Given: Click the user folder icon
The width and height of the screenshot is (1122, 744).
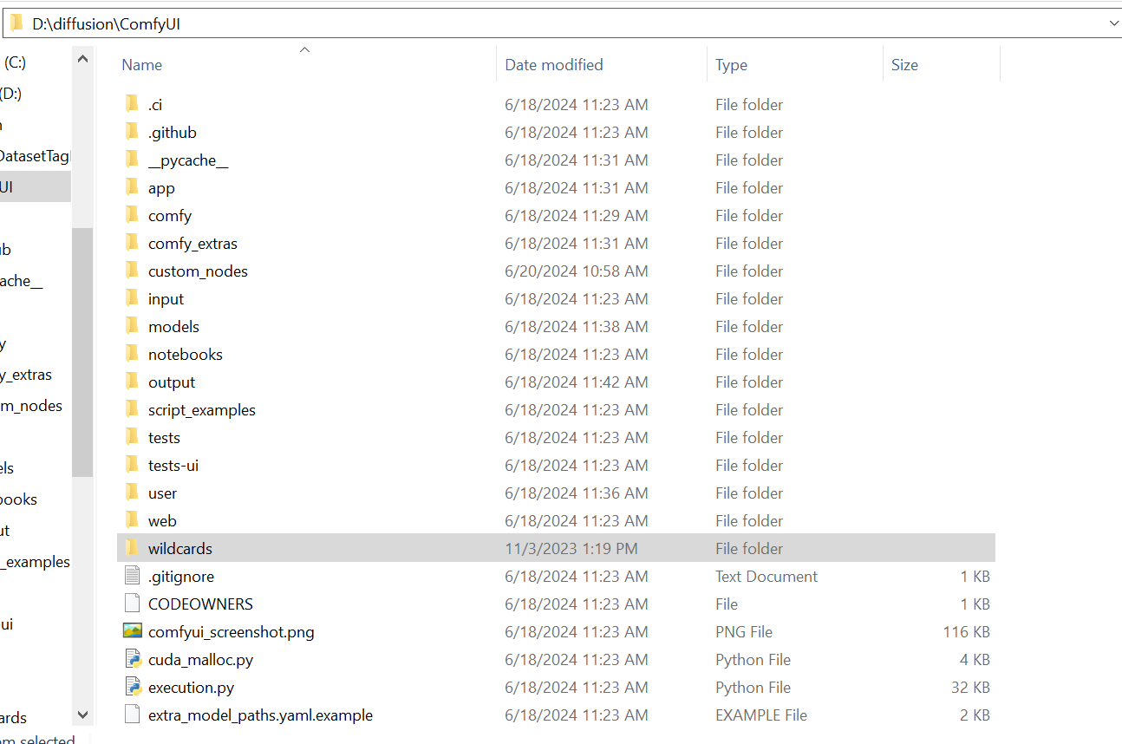Looking at the screenshot, I should (132, 493).
